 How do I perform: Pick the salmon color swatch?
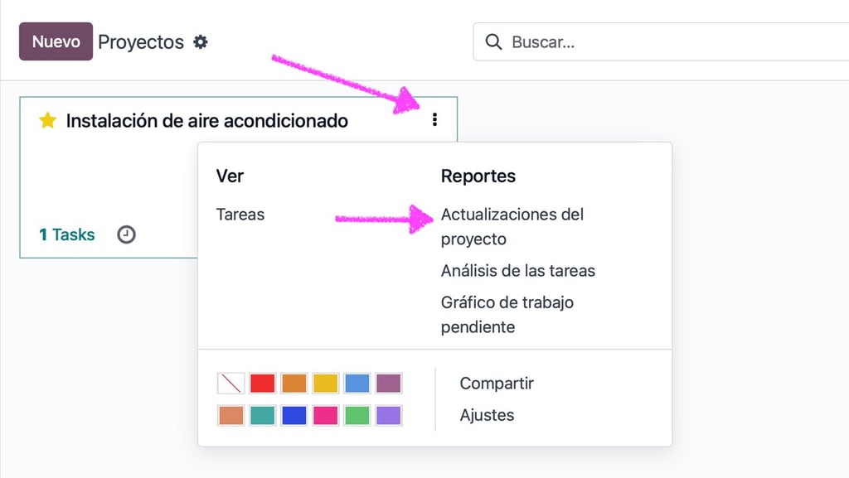click(x=231, y=415)
